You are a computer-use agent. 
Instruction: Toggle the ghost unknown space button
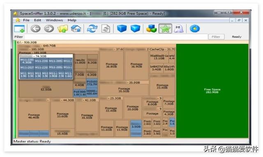(179, 28)
